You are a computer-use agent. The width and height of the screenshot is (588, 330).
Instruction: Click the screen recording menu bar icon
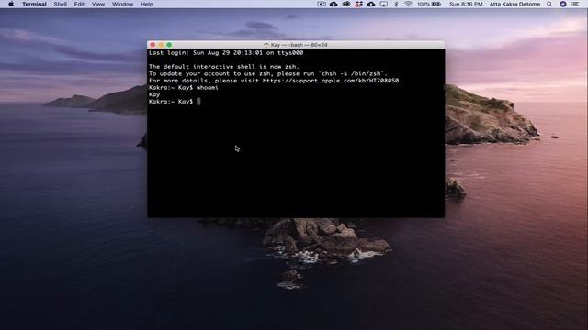click(x=322, y=4)
